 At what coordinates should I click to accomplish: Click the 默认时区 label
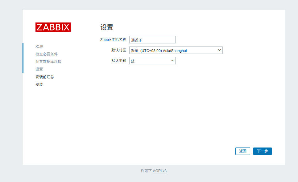(x=119, y=50)
